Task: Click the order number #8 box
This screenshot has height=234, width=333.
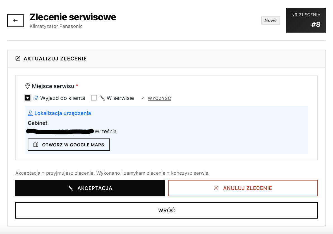Action: [306, 21]
